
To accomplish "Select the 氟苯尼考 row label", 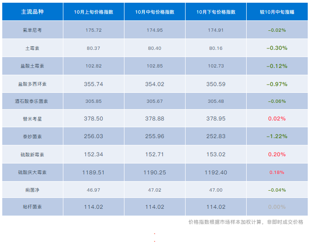I will [32, 30].
